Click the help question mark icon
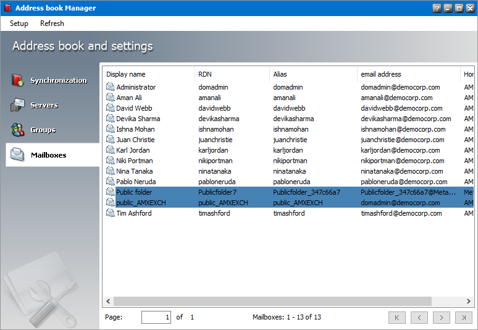478x330 pixels. coord(437,8)
